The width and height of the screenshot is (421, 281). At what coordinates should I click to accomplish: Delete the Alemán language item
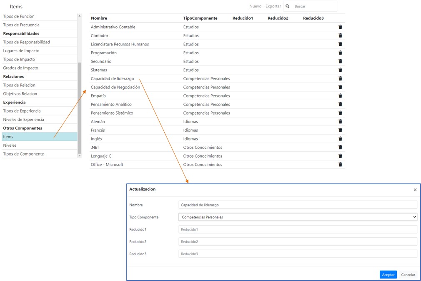coord(340,122)
